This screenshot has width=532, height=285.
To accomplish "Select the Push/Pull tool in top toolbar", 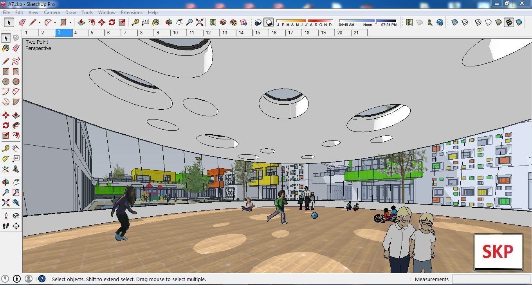I will (81, 22).
